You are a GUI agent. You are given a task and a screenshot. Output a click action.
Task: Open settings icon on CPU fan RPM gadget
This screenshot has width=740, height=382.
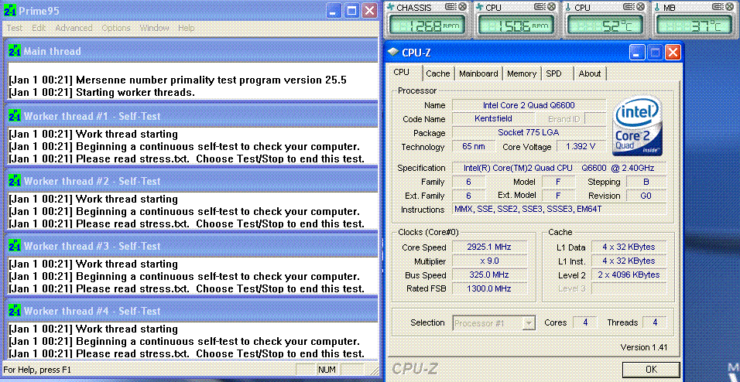[539, 7]
